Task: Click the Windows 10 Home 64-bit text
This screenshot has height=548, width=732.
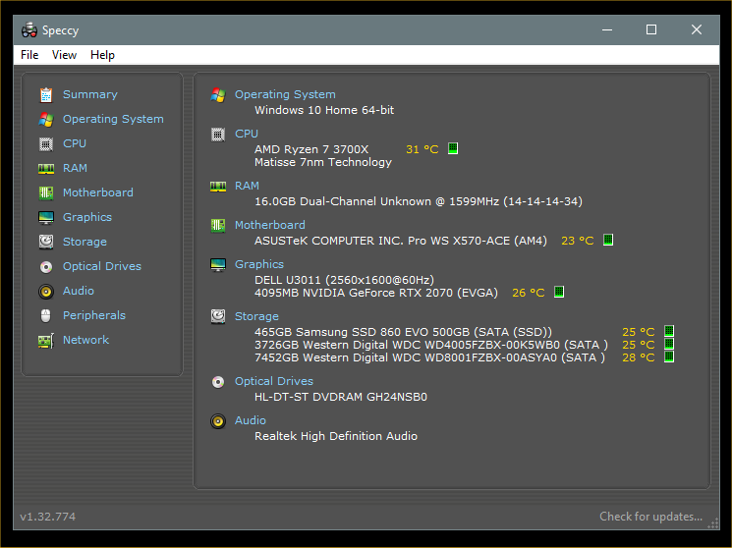Action: click(324, 111)
